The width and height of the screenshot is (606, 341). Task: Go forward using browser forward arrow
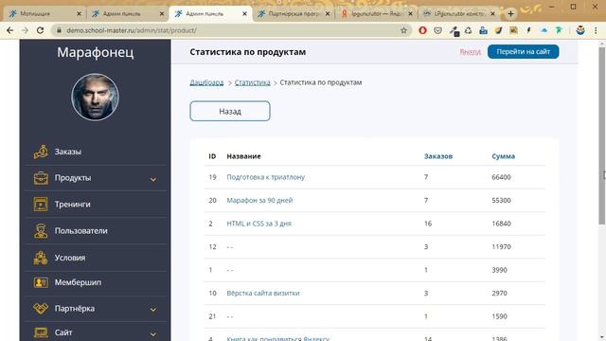click(25, 30)
